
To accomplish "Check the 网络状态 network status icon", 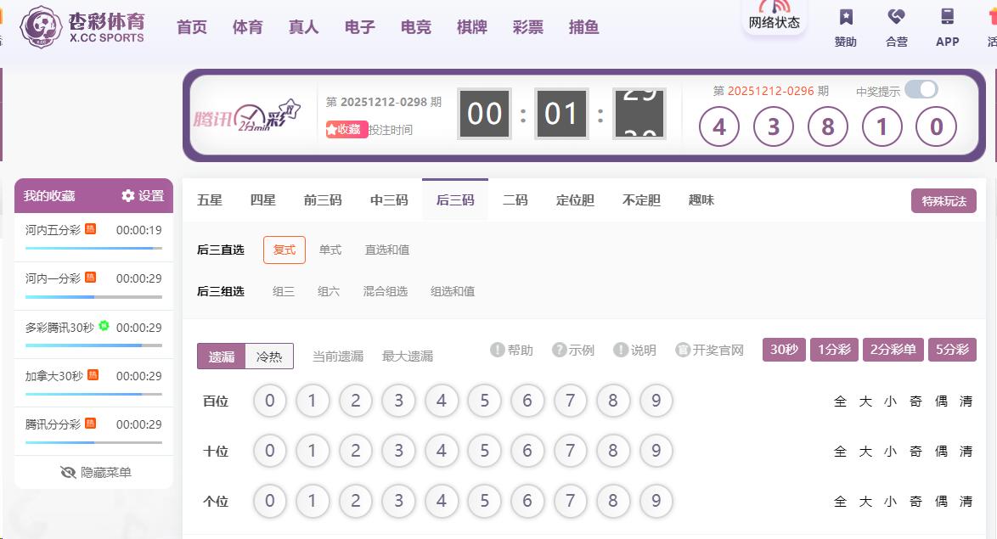I will coord(774,7).
